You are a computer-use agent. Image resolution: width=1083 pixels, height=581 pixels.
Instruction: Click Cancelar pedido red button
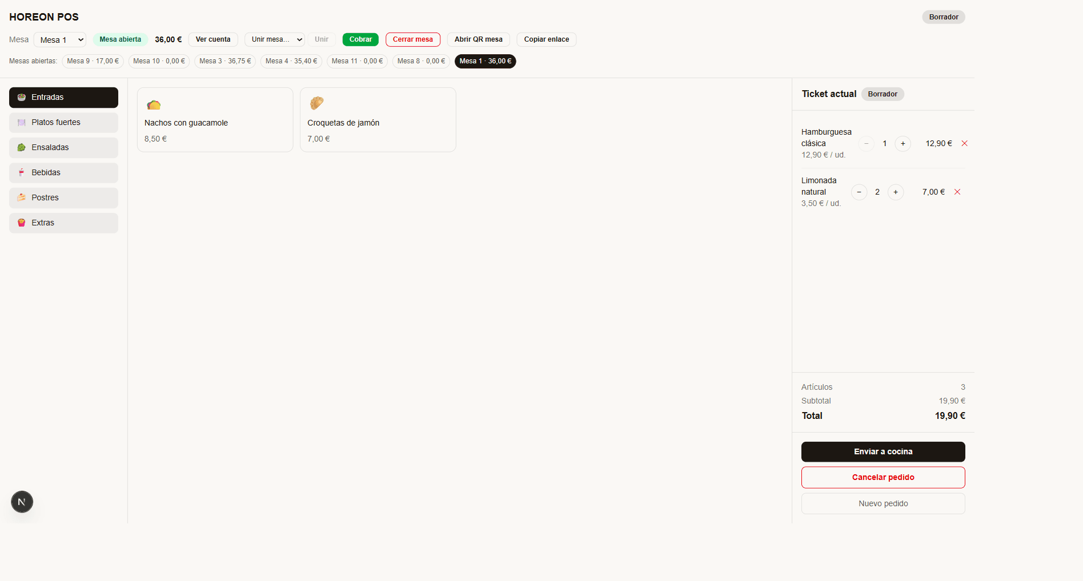[883, 477]
